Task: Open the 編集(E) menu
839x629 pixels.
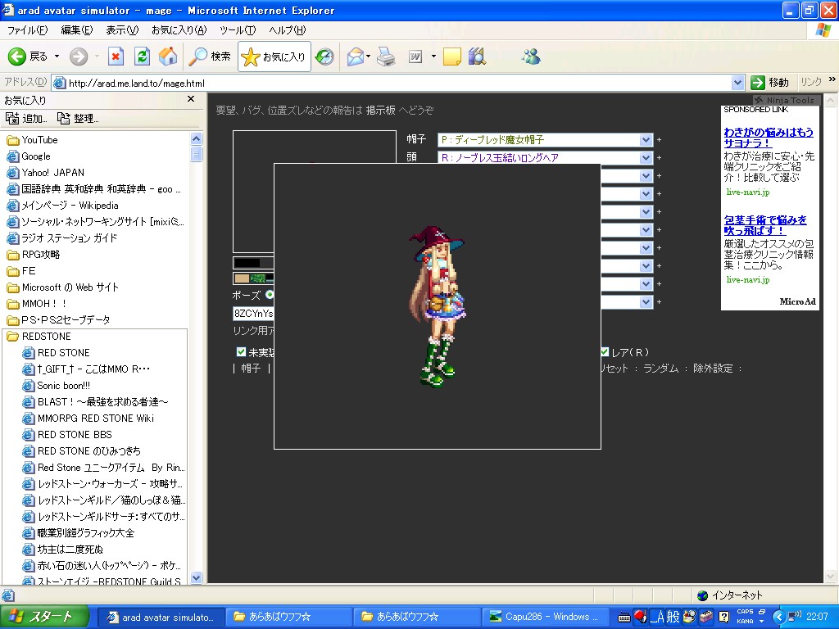Action: [77, 30]
